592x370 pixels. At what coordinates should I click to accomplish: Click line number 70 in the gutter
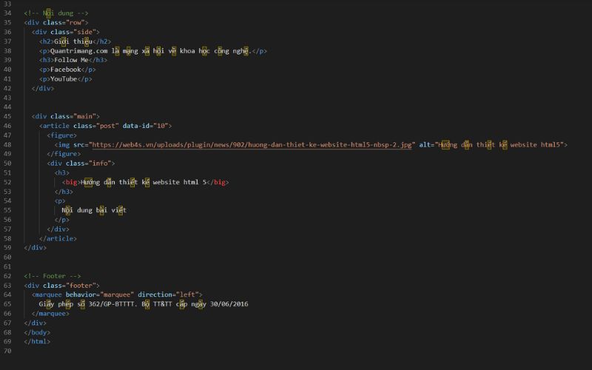click(7, 351)
